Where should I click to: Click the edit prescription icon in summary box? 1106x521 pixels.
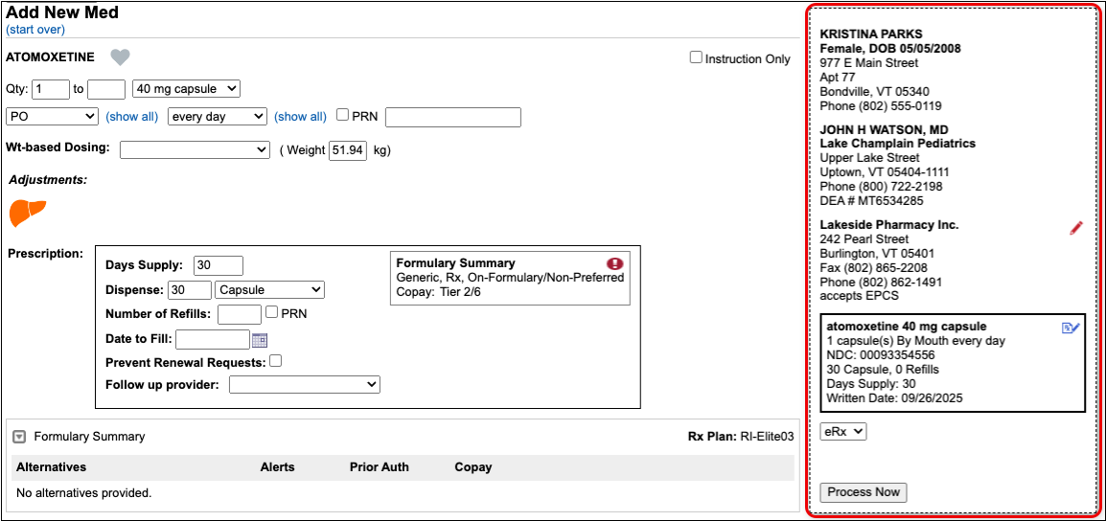pos(1071,328)
